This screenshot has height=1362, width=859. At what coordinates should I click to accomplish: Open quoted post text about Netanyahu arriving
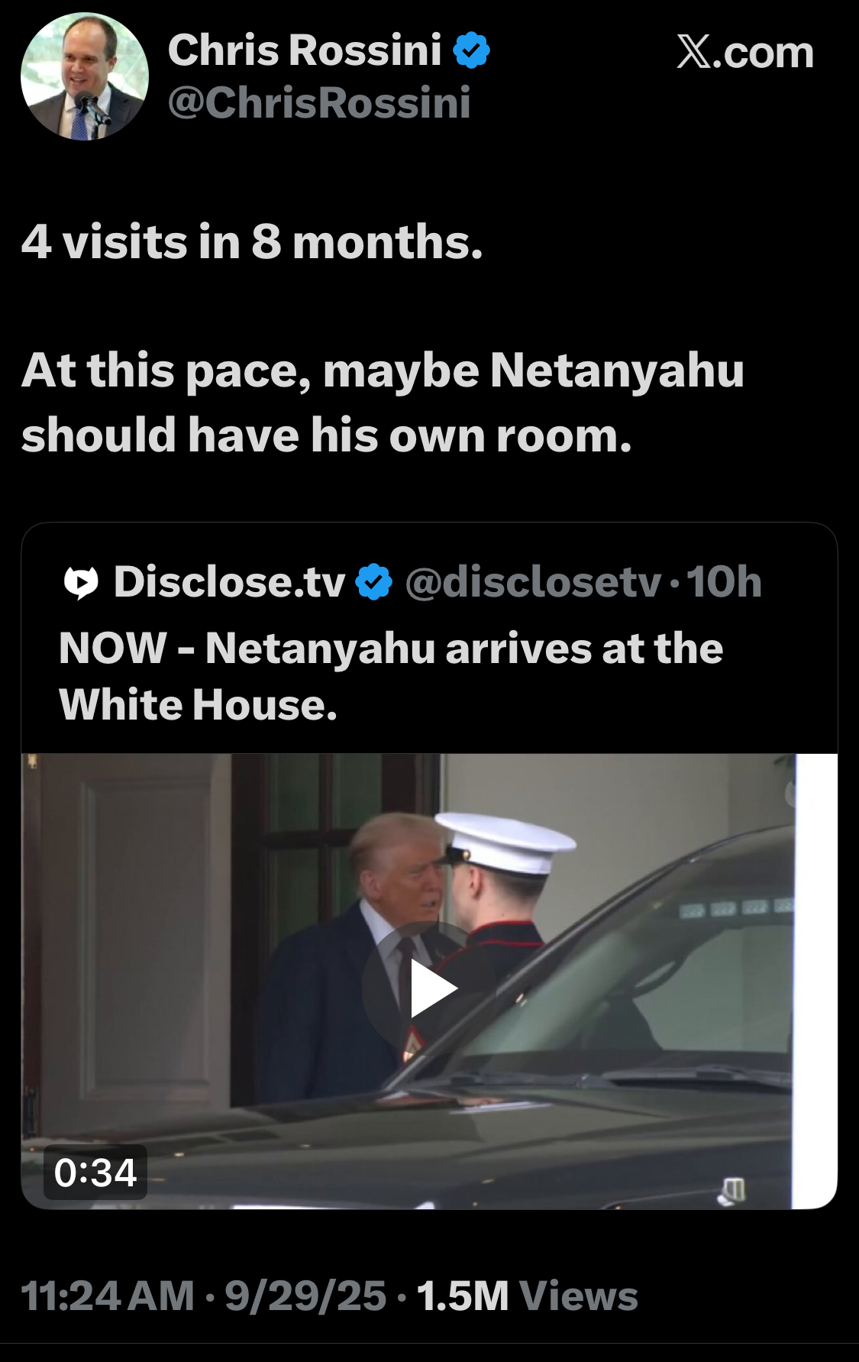390,676
